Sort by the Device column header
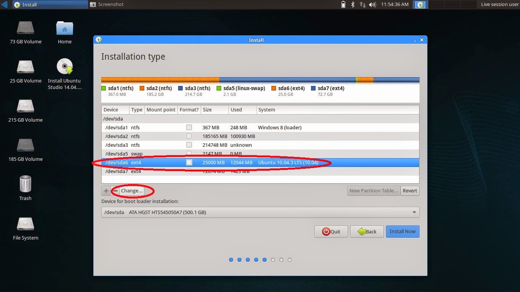 coord(115,109)
